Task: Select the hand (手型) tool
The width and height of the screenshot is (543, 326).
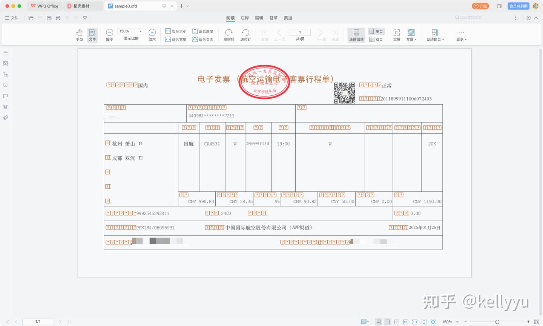Action: (x=79, y=35)
